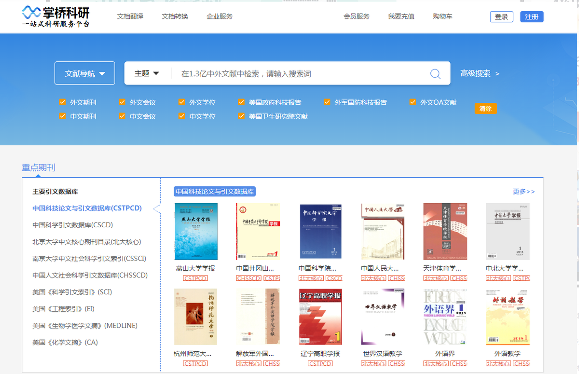Screen dimensions: 579x374
Task: Open 外语教学 journal cover thumbnail
Action: click(x=508, y=317)
